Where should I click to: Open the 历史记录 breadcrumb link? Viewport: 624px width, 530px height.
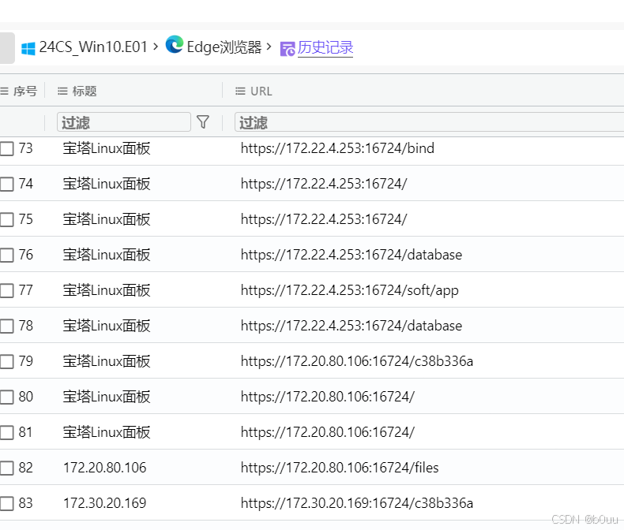pos(325,47)
